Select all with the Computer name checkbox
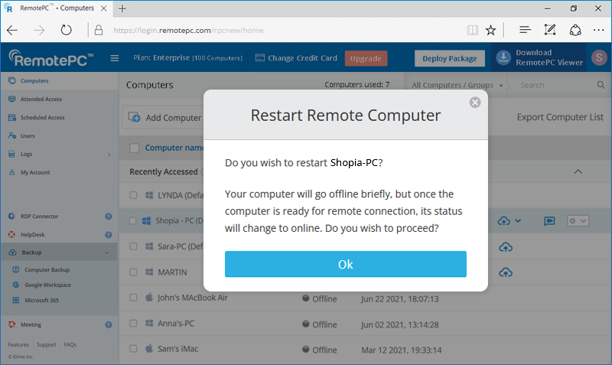Screen dimensions: 612x365 (x=135, y=148)
